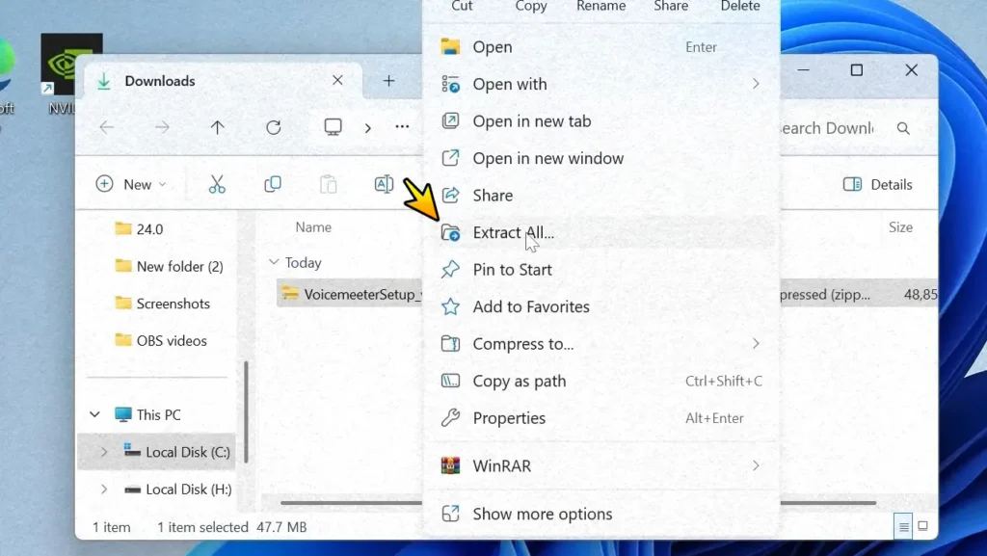The image size is (987, 556).
Task: Open the WinRAR submenu
Action: (x=601, y=466)
